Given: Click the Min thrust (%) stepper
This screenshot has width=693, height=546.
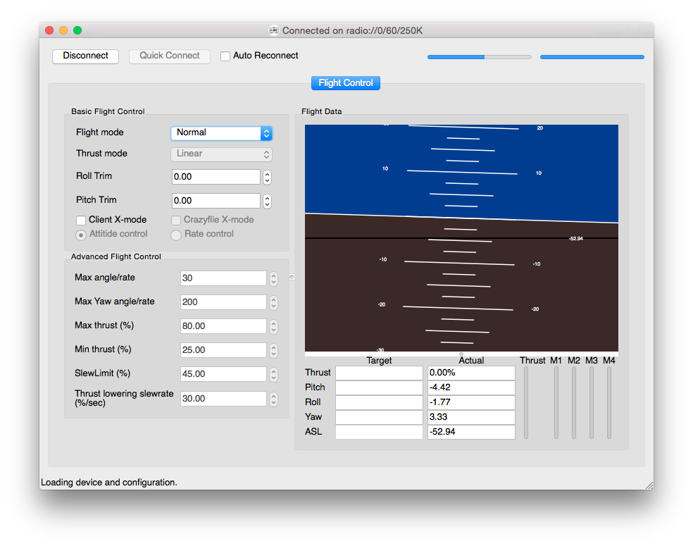Looking at the screenshot, I should (x=273, y=350).
